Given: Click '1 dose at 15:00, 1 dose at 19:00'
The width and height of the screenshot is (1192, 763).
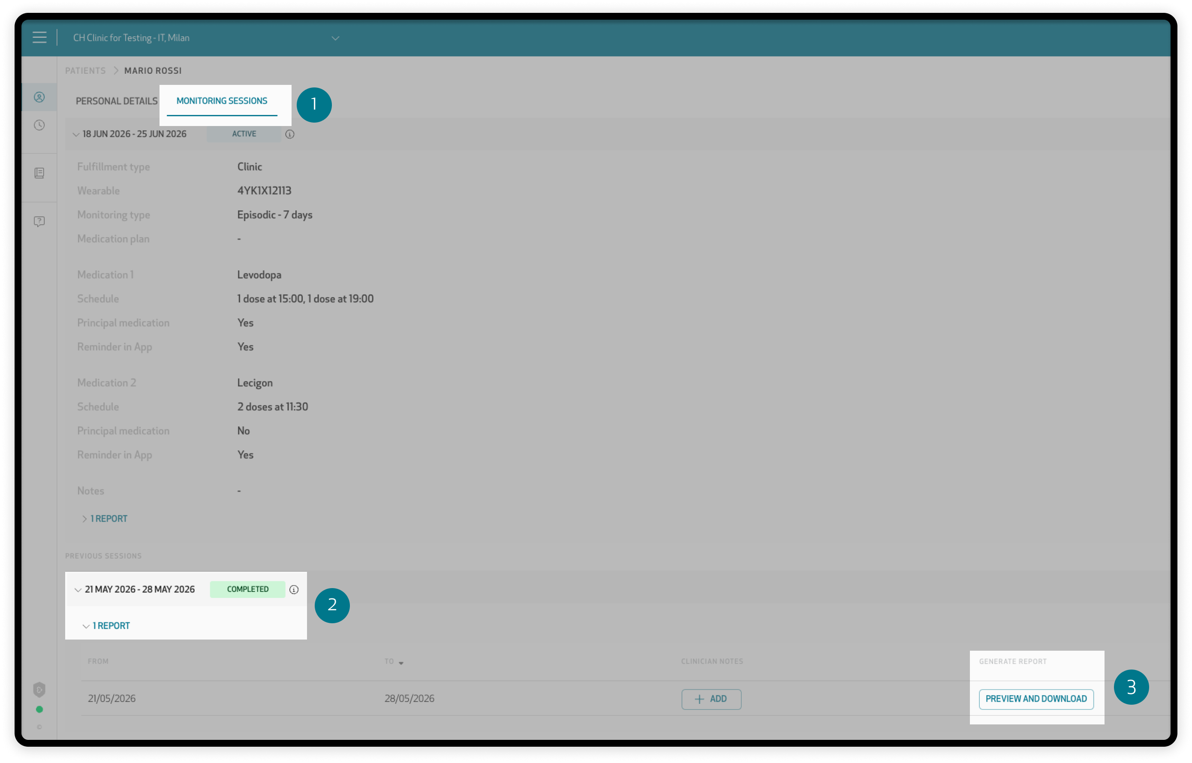Looking at the screenshot, I should (x=305, y=299).
